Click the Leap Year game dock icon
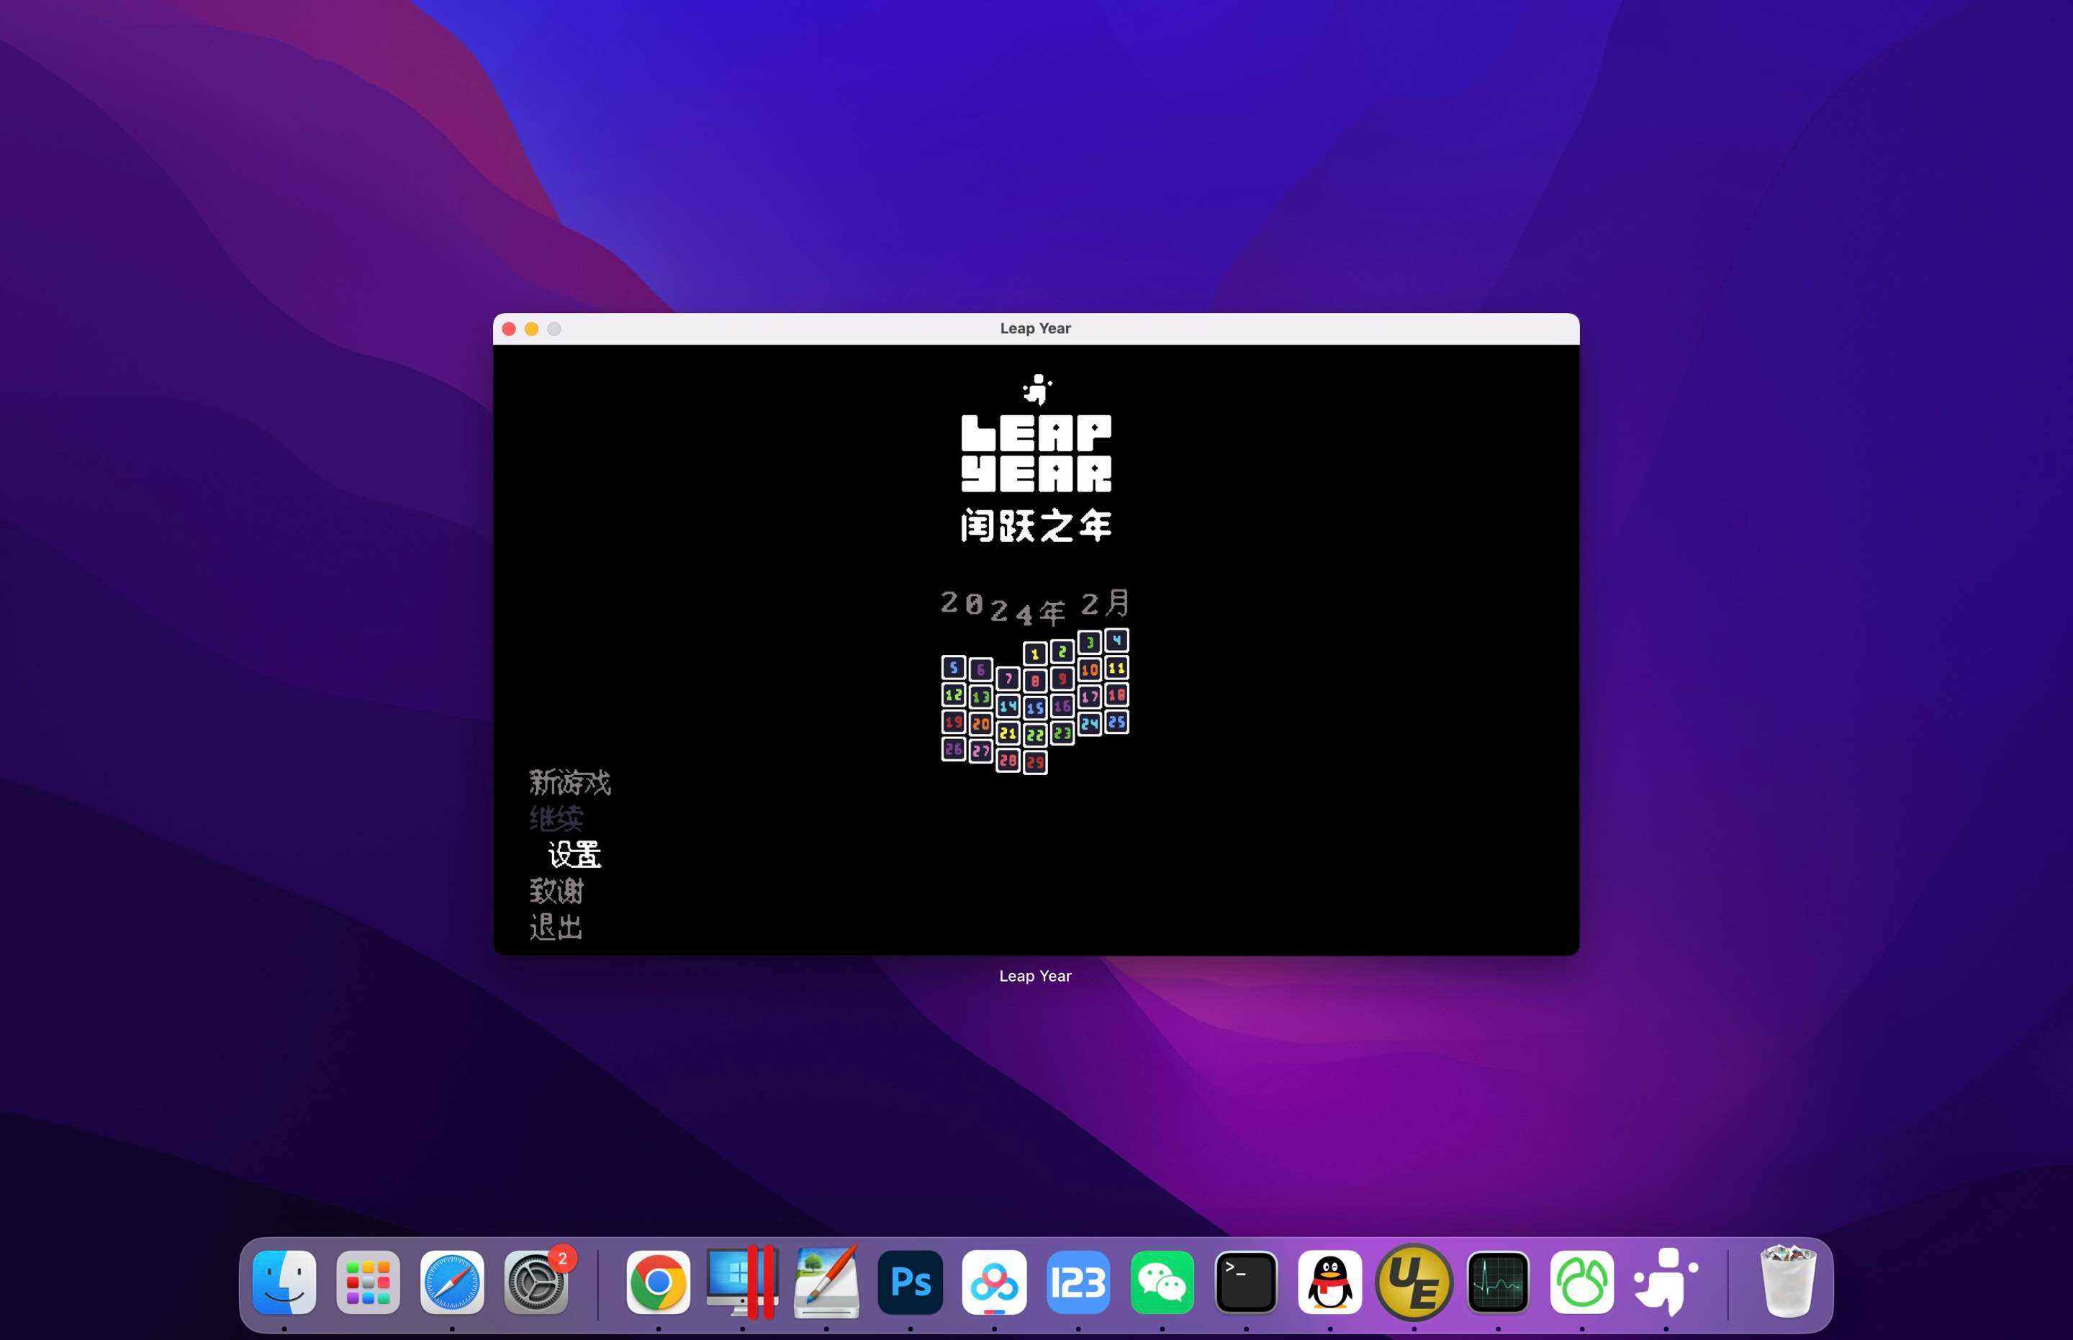The height and width of the screenshot is (1340, 2073). click(1666, 1282)
